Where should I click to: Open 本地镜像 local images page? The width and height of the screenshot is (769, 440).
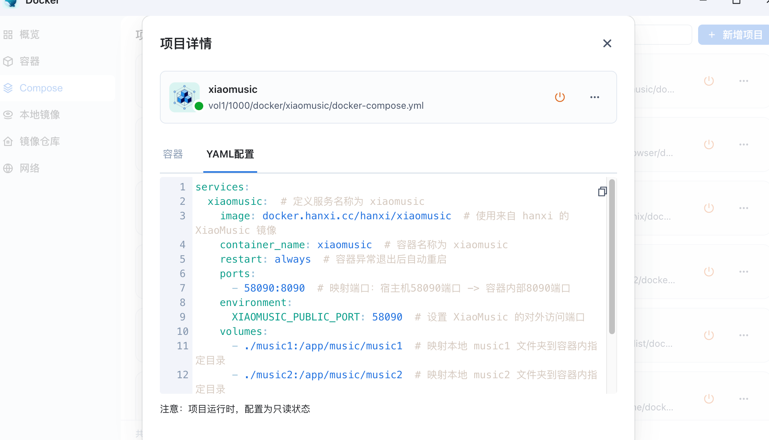point(39,115)
